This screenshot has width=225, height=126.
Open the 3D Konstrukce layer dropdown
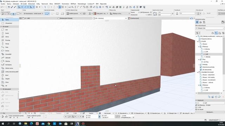(x=33, y=13)
